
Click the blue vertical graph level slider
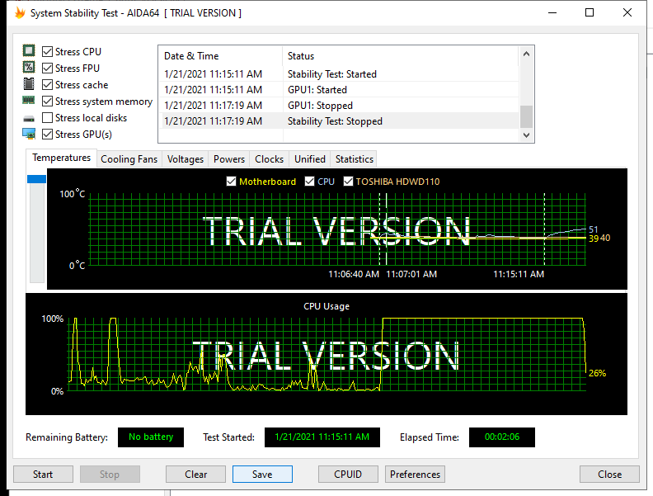pos(36,179)
